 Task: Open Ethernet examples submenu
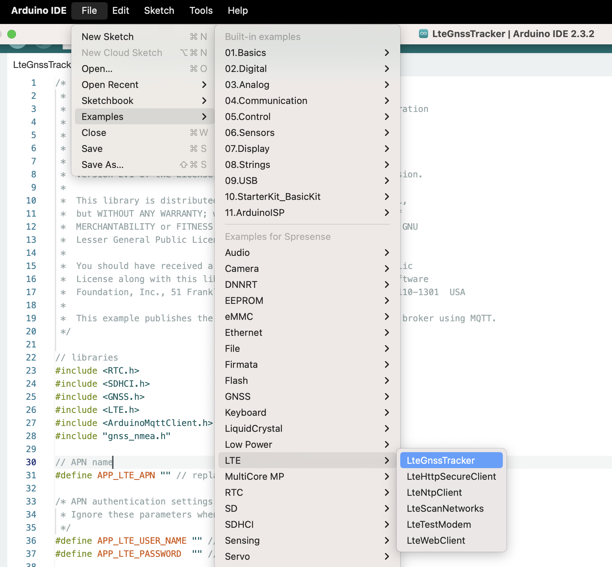point(307,333)
